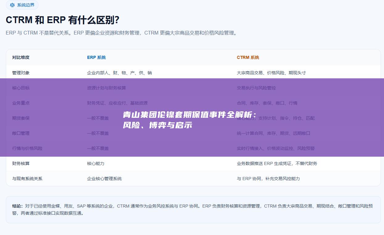Click cell 企业内部人、财、物、产、供、销
This screenshot has height=235, width=384.
click(119, 73)
